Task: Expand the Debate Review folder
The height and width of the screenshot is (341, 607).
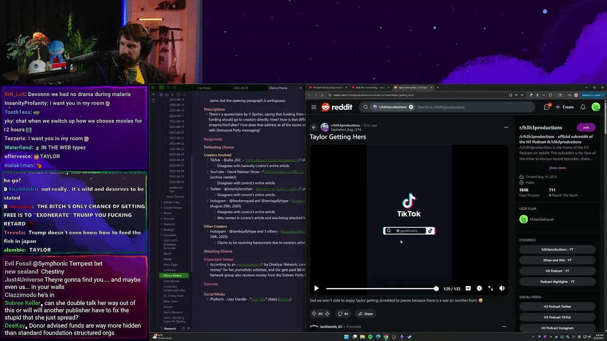Action: [172, 207]
